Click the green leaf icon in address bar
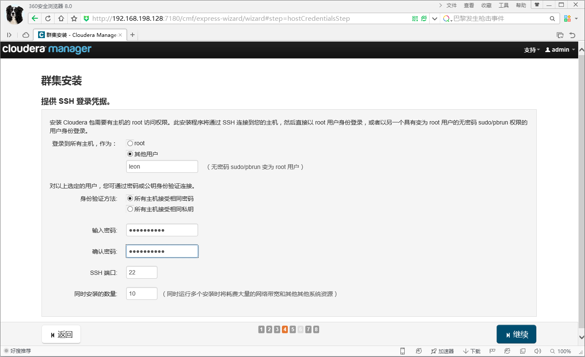 (424, 19)
